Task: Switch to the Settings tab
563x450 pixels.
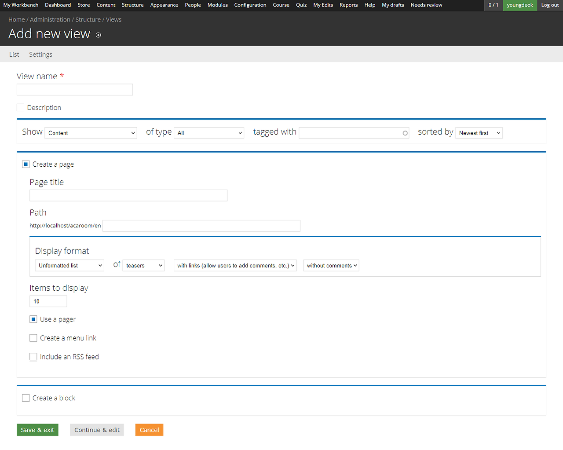Action: point(40,55)
